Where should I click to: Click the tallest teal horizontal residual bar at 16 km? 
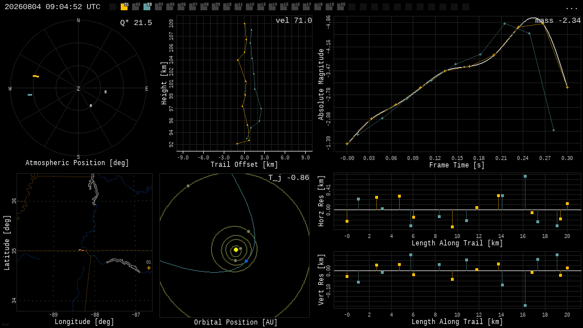pos(525,193)
